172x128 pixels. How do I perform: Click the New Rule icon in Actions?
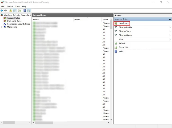(116, 23)
